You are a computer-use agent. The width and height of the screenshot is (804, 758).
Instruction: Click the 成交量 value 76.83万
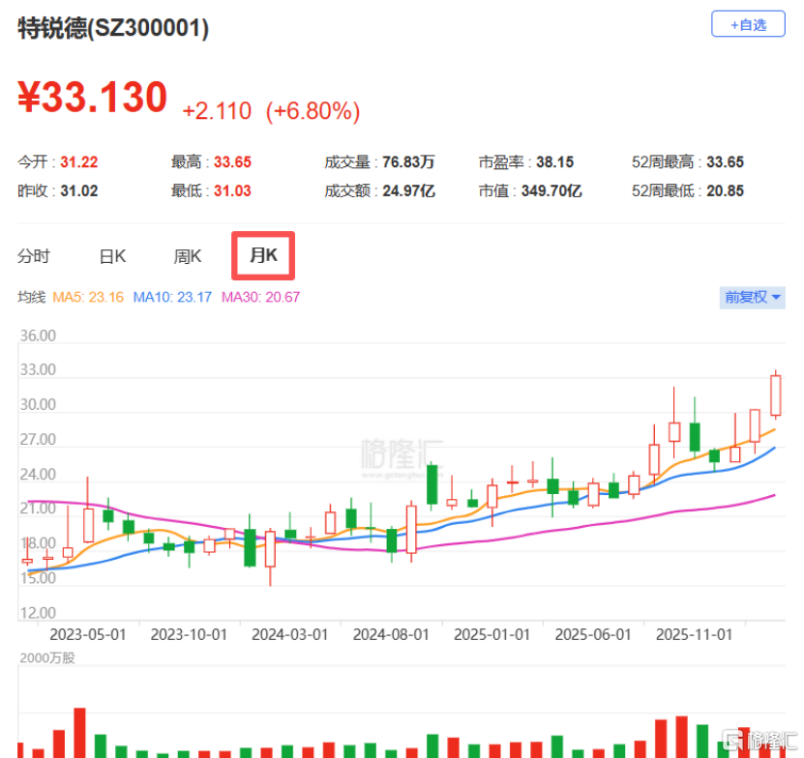pos(406,162)
